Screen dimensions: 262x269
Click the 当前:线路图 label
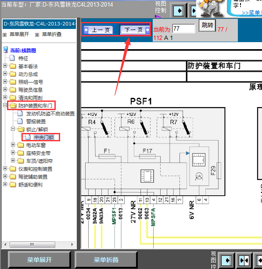point(23,50)
